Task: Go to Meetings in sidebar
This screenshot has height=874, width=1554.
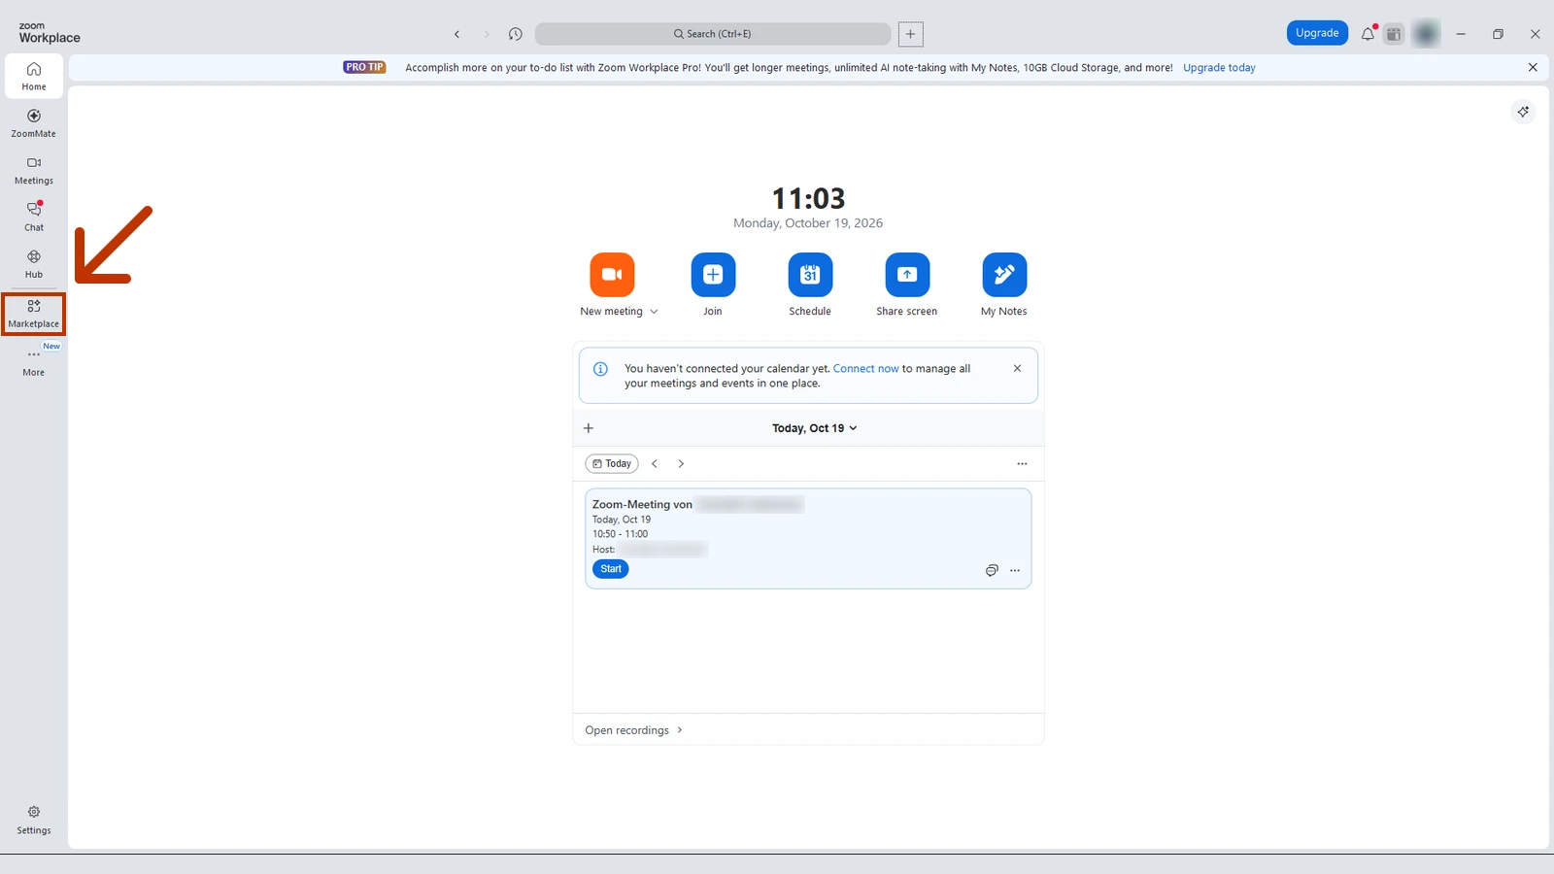Action: pyautogui.click(x=34, y=171)
